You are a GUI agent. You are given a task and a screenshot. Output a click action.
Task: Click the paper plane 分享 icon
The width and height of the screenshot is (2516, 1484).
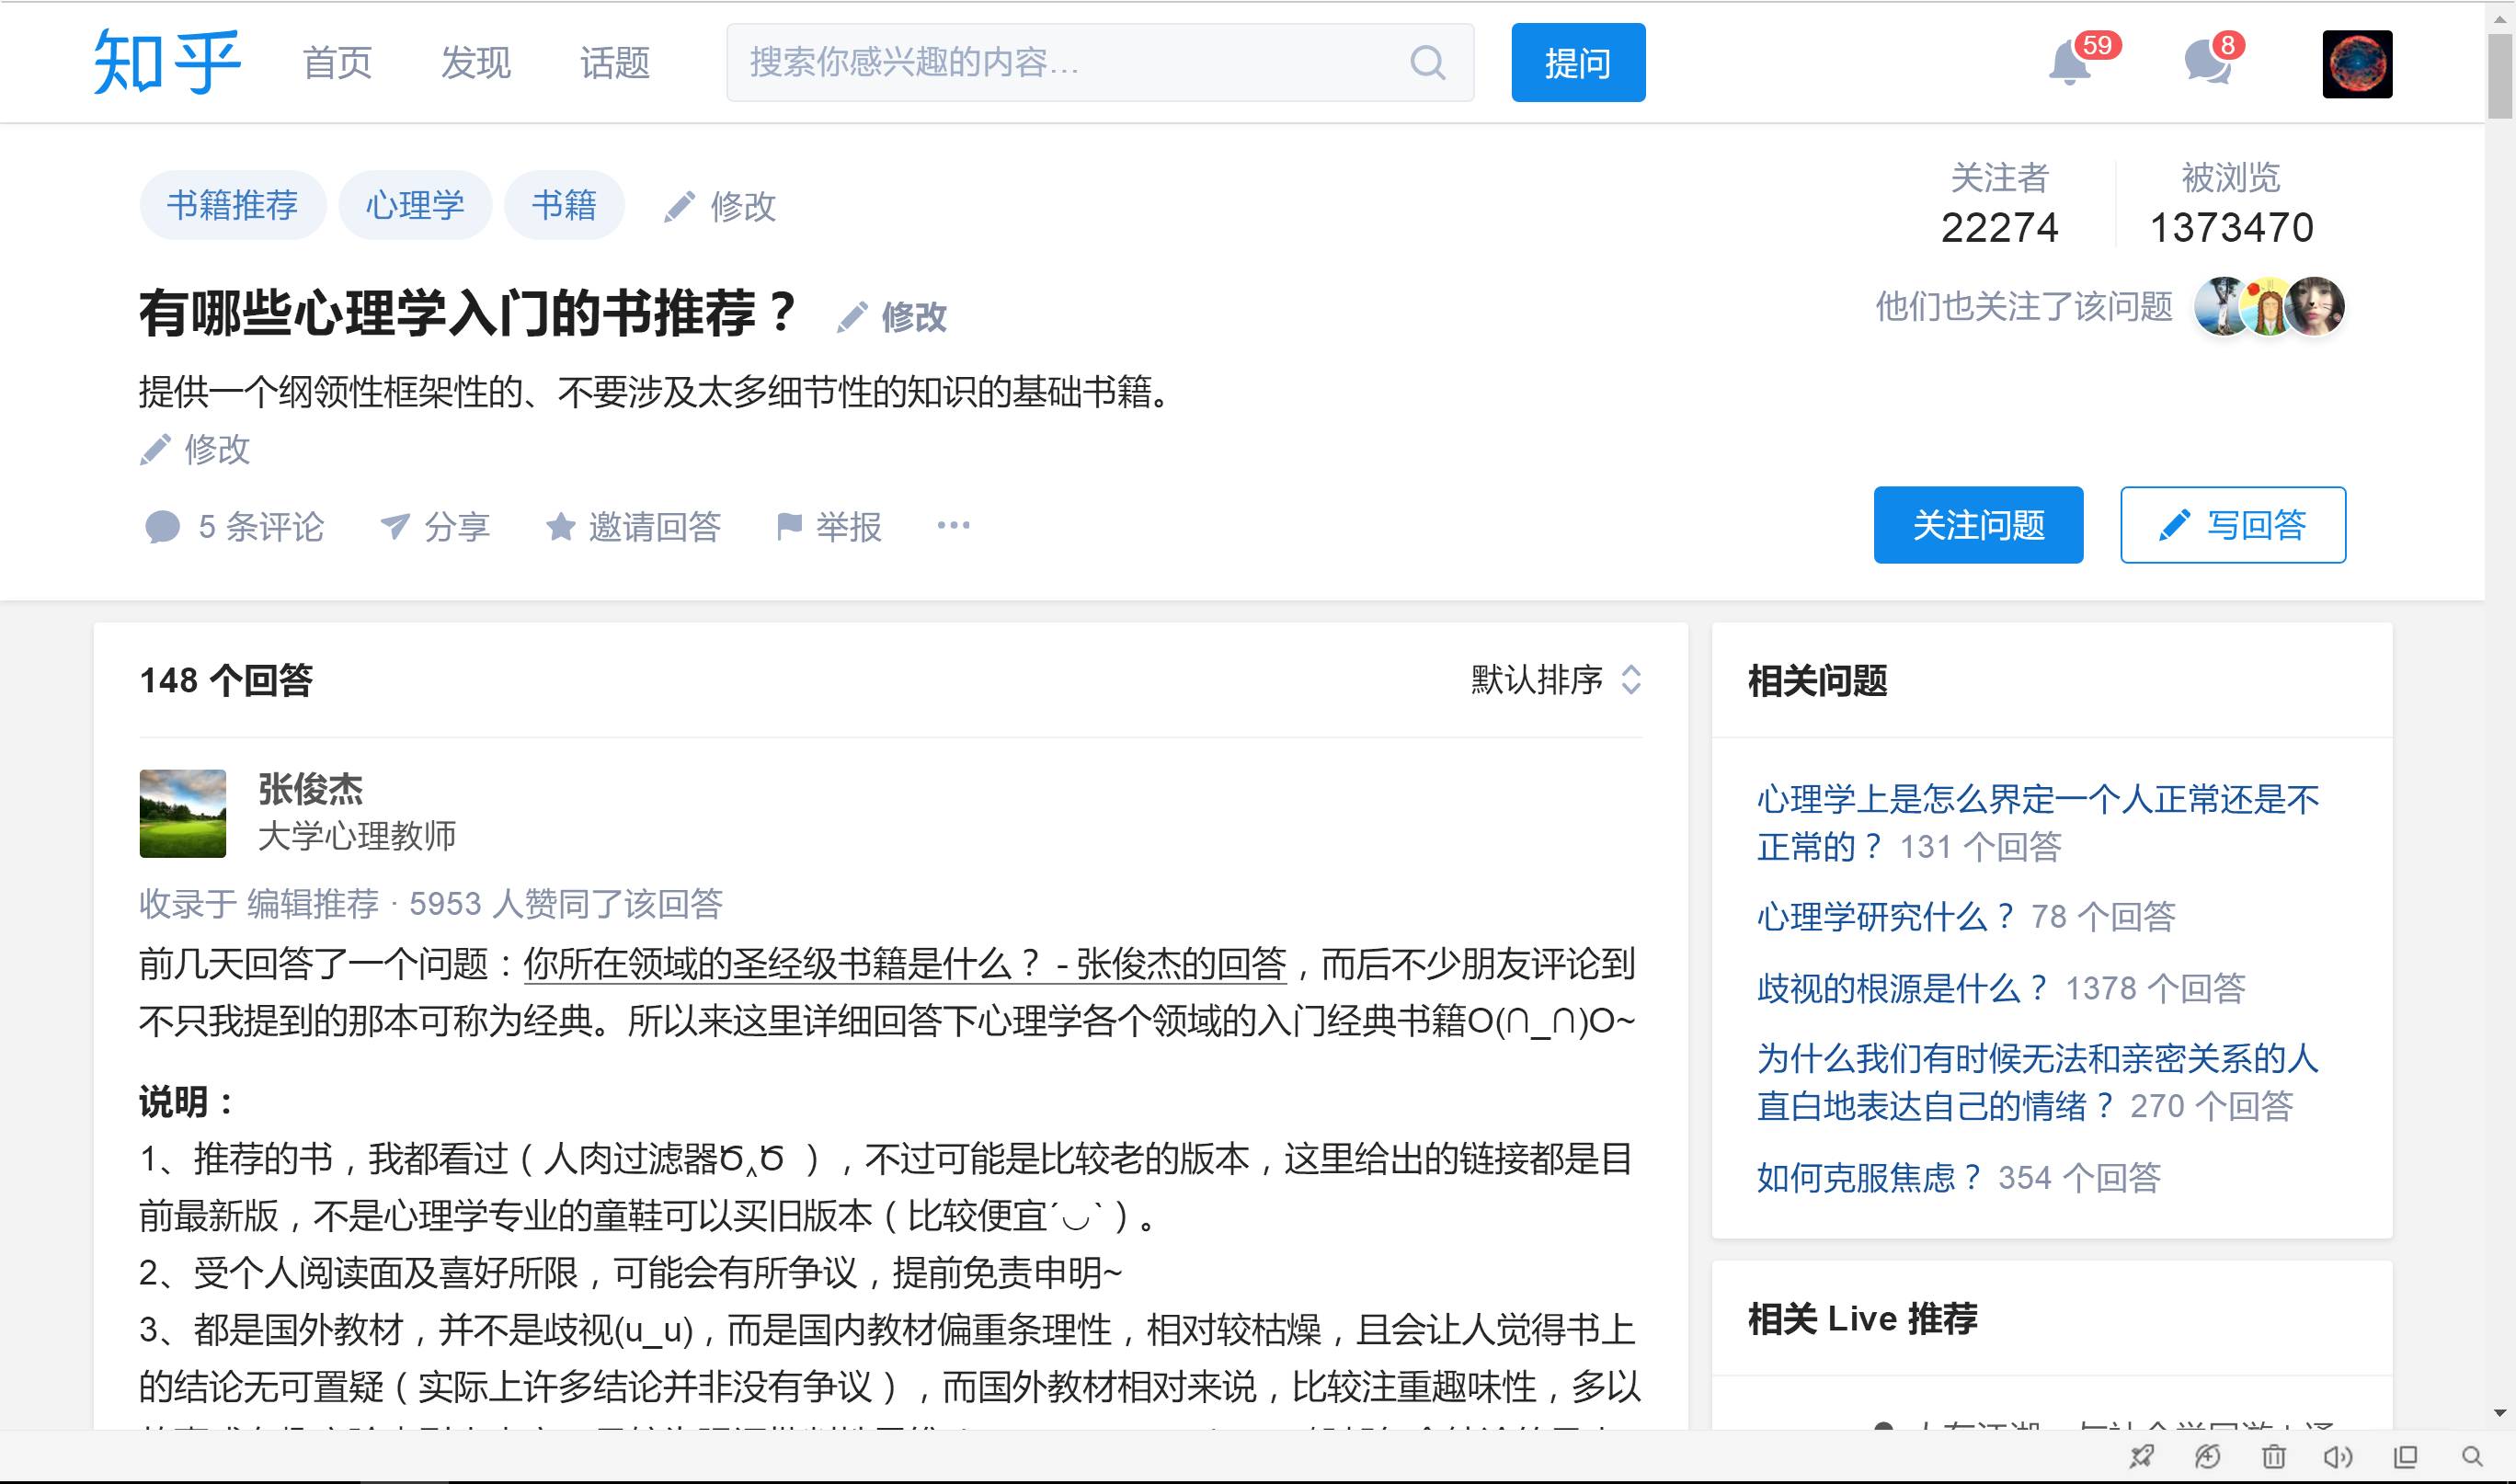pyautogui.click(x=395, y=526)
